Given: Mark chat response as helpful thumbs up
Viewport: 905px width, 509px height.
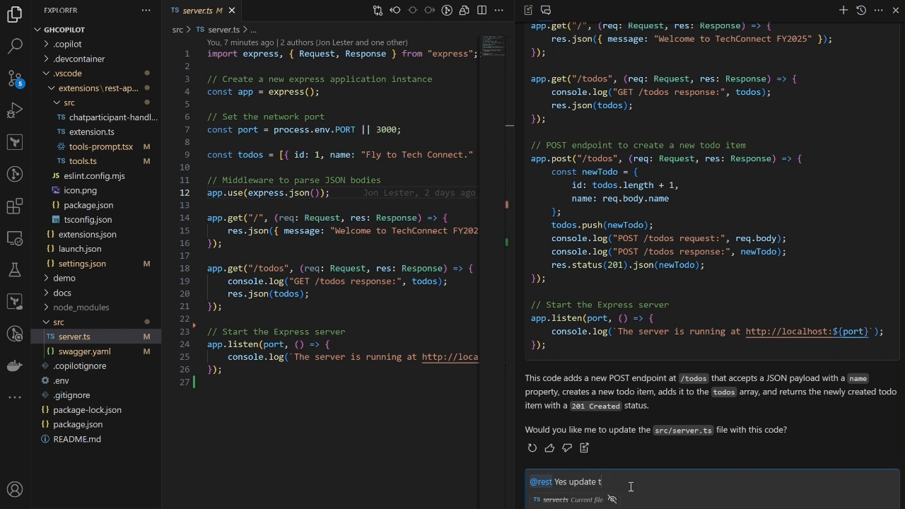Looking at the screenshot, I should click(549, 447).
